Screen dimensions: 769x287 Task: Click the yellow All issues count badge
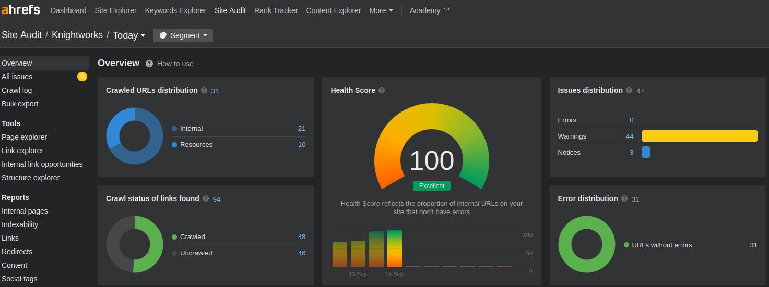tap(82, 77)
